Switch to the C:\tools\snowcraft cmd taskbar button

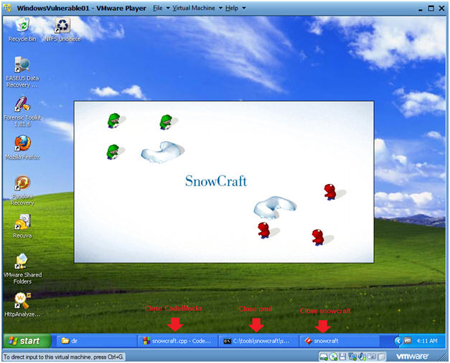258,341
